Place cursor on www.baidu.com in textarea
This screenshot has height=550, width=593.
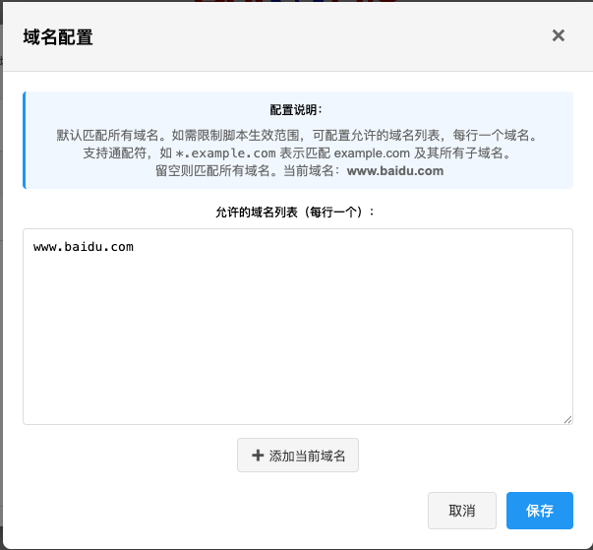coord(83,247)
